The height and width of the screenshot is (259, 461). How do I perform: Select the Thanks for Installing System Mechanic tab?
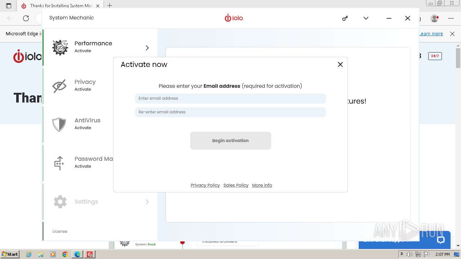pyautogui.click(x=60, y=6)
